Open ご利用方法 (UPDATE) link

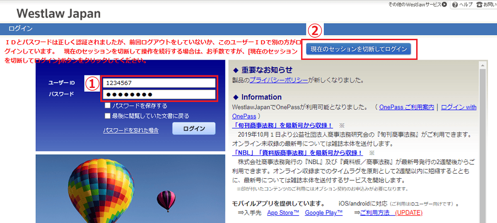pos(391,213)
